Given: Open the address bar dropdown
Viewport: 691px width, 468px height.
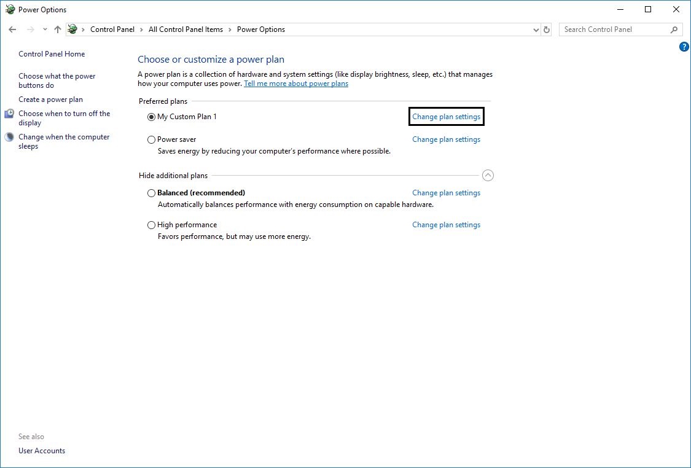Looking at the screenshot, I should [536, 29].
